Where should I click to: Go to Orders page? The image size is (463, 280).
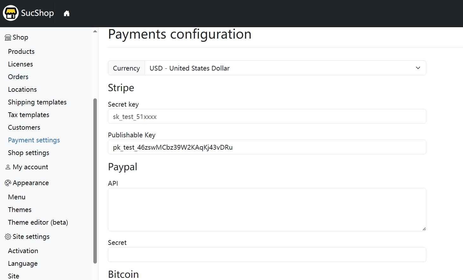coord(18,77)
